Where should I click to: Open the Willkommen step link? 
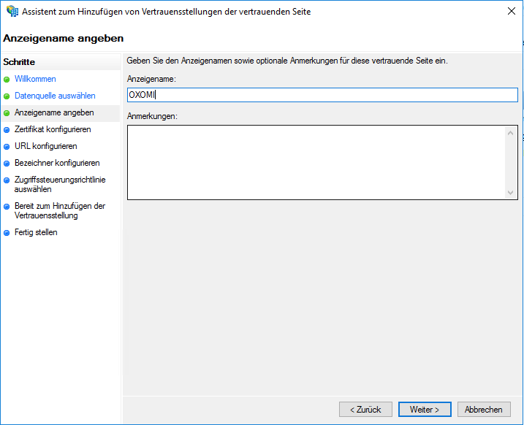[35, 79]
